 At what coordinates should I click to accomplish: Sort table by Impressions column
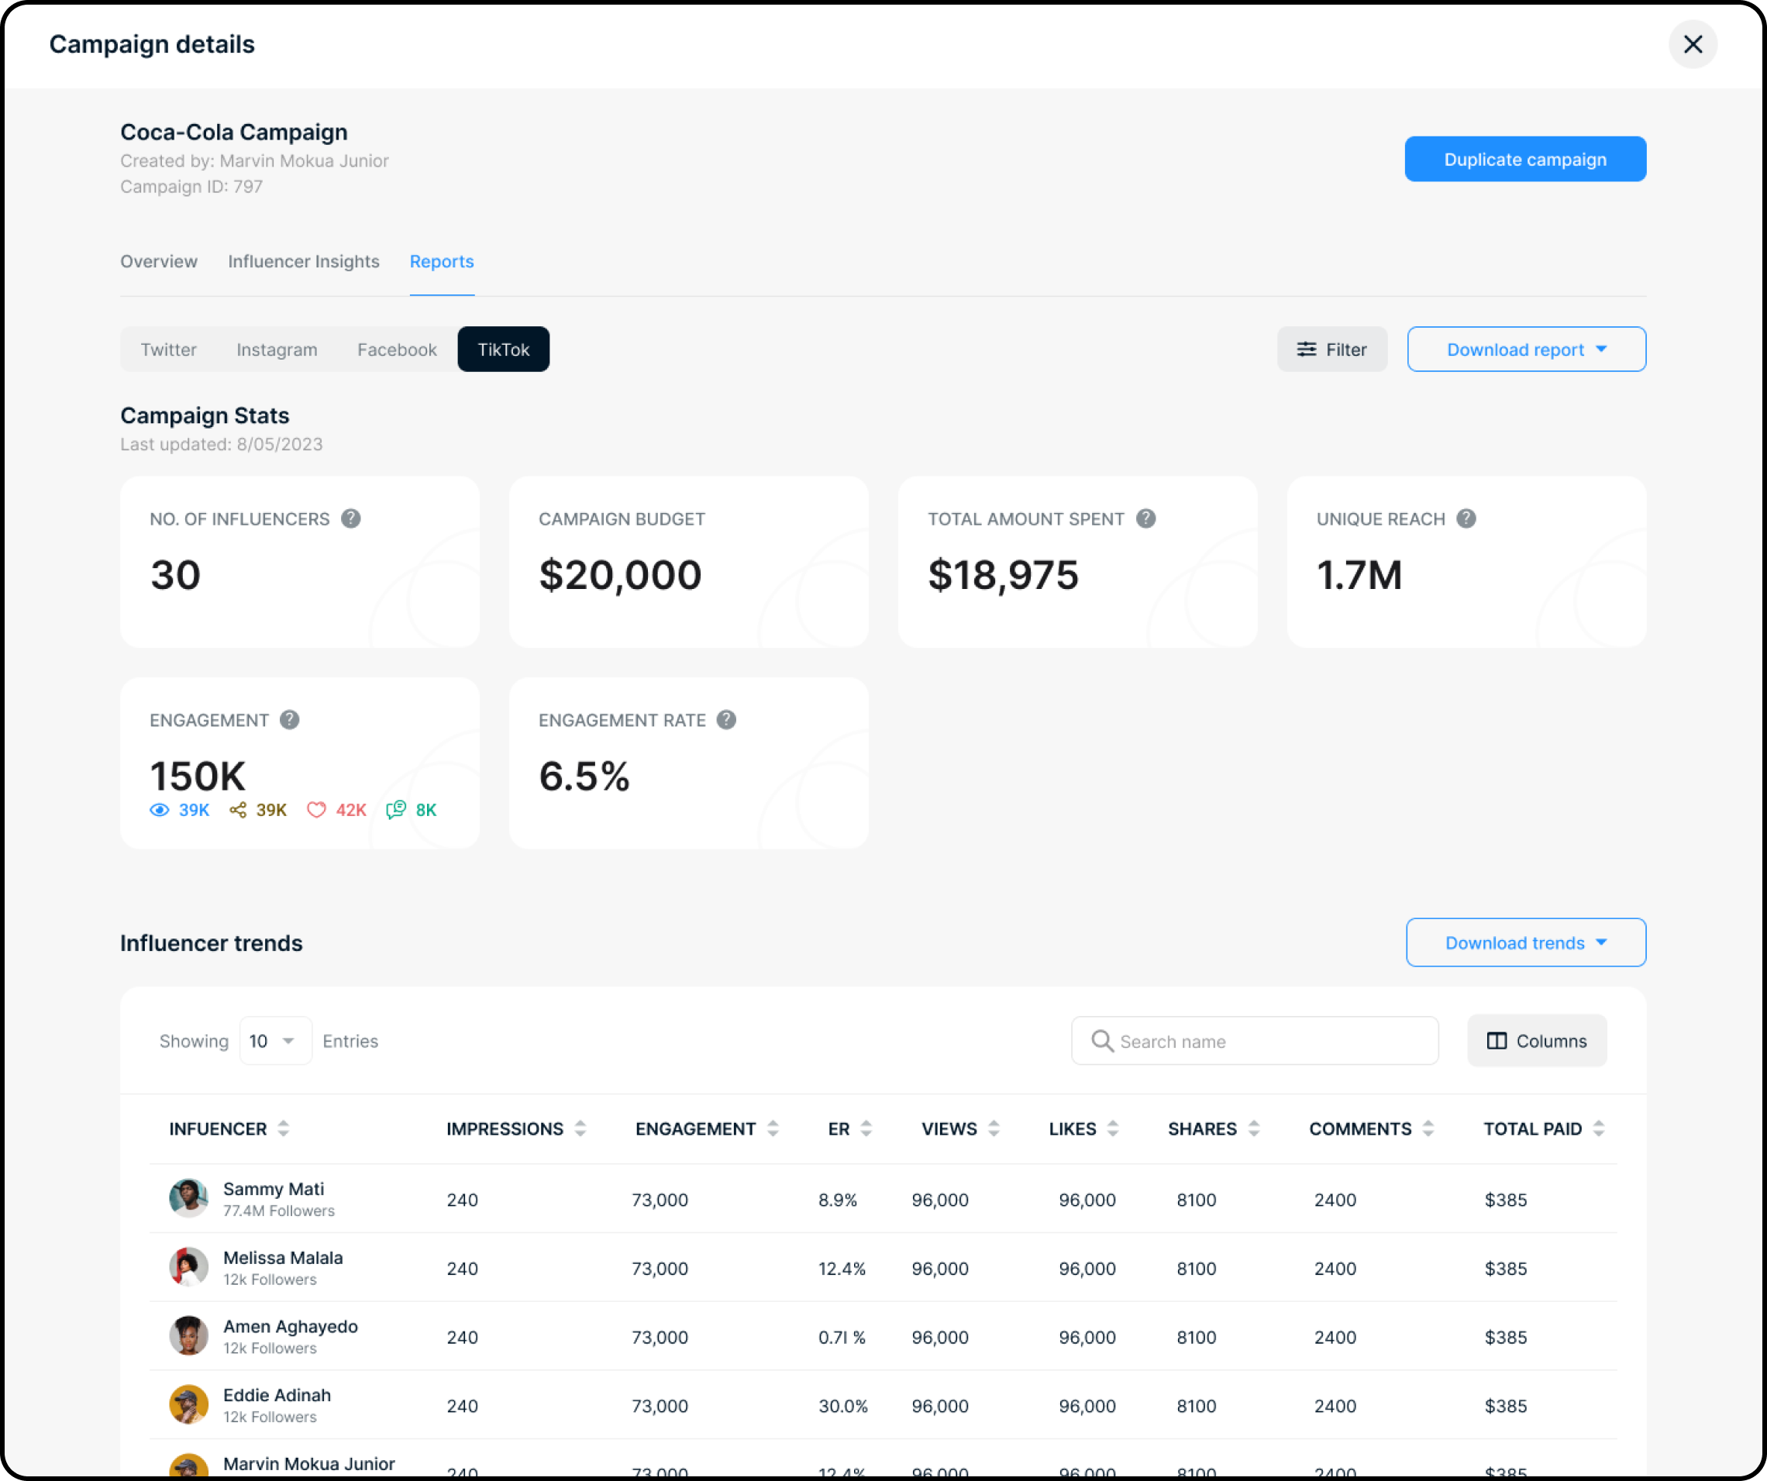point(580,1128)
